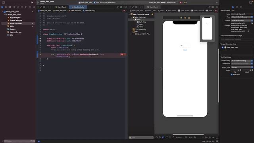Select First Responder in document outline
Viewport: 254px width, 143px height.
(140, 29)
